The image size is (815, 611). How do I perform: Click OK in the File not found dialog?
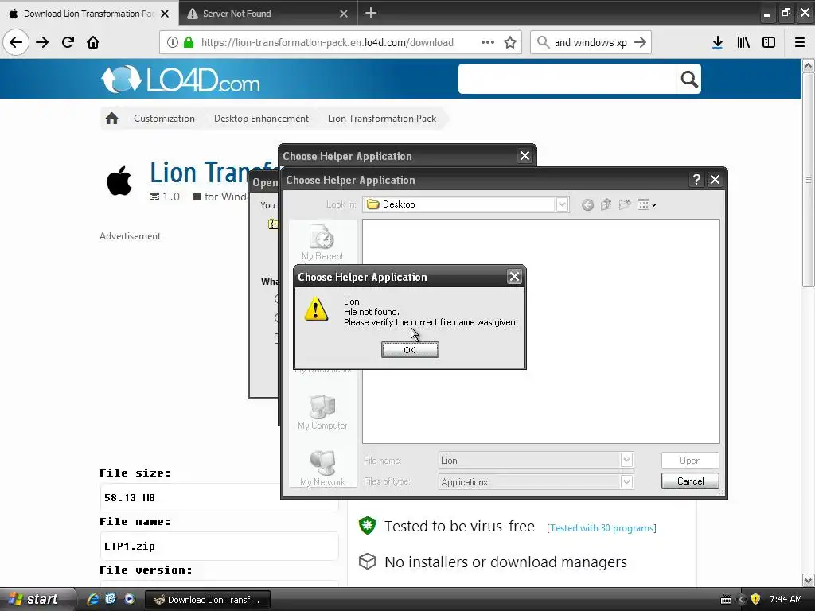tap(410, 350)
